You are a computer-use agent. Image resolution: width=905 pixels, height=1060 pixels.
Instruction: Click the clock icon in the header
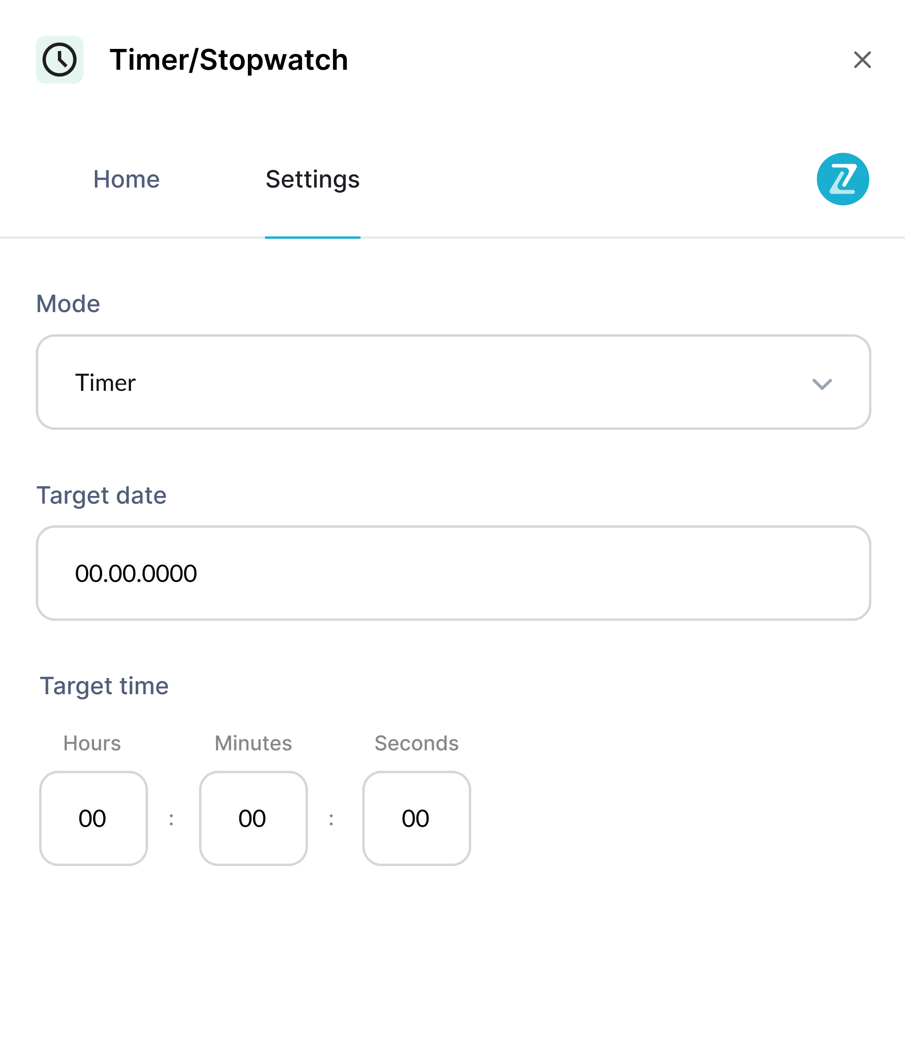coord(60,60)
